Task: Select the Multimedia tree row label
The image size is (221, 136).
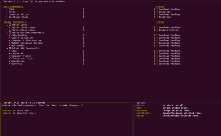Action: [18, 45]
